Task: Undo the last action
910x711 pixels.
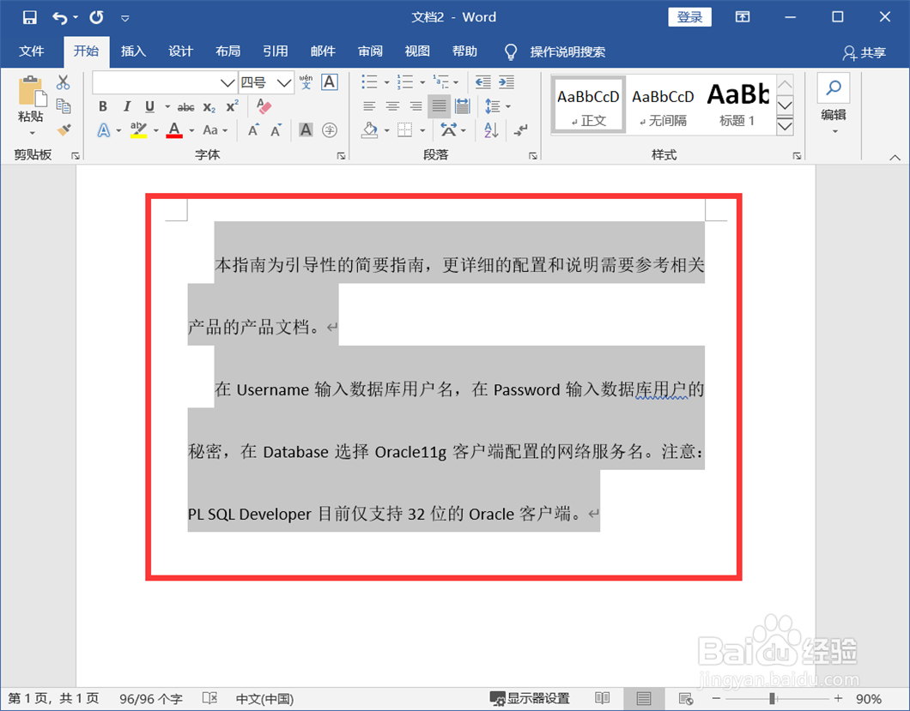Action: [60, 17]
